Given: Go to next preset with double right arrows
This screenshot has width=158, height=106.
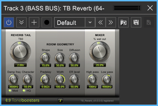Looking at the screenshot, I should tap(111, 22).
